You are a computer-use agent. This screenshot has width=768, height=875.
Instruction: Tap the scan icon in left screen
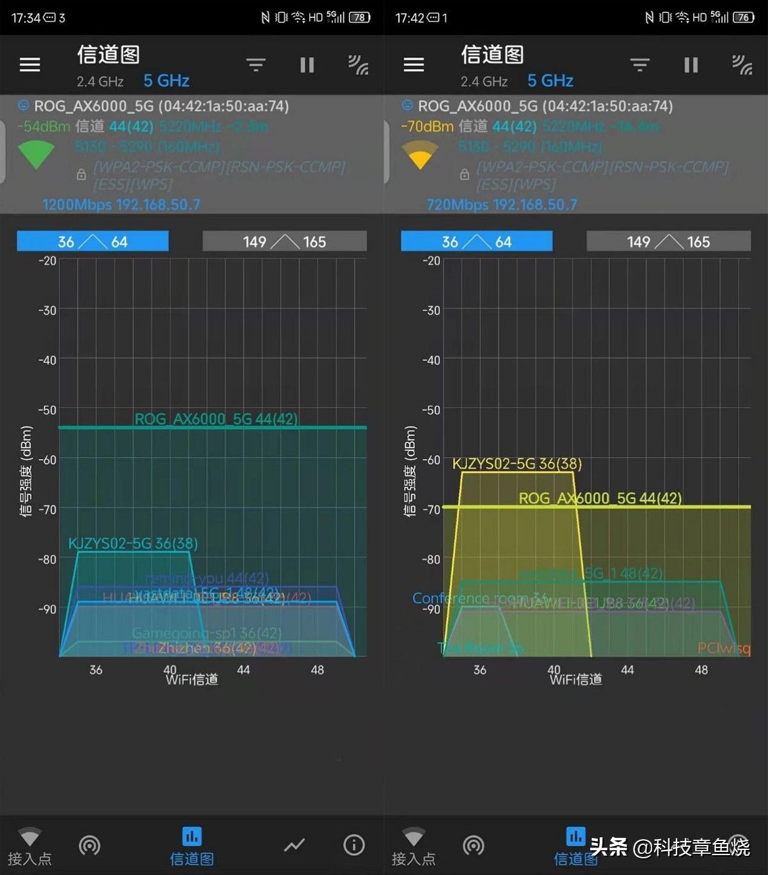pos(358,65)
